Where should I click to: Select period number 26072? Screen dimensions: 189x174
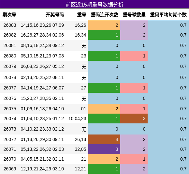pos(10,139)
